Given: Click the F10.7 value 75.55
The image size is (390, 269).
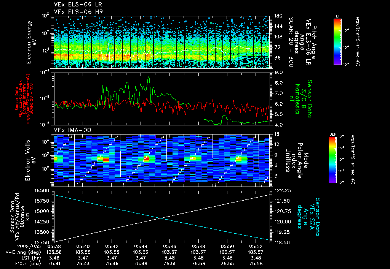Looking at the screenshot, I should (227, 264).
